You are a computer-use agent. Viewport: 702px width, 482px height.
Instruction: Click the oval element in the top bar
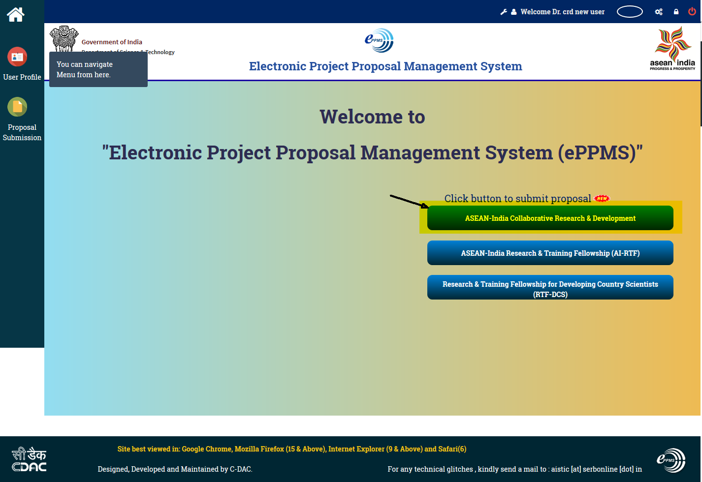click(x=630, y=11)
